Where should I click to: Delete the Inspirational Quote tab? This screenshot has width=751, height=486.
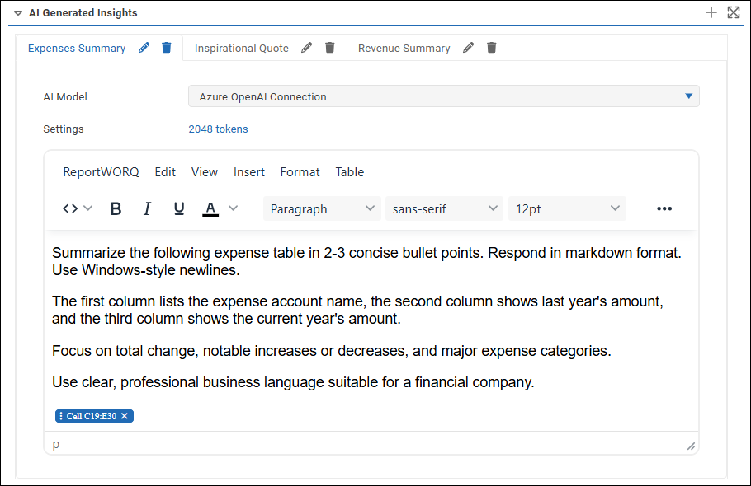(x=330, y=48)
